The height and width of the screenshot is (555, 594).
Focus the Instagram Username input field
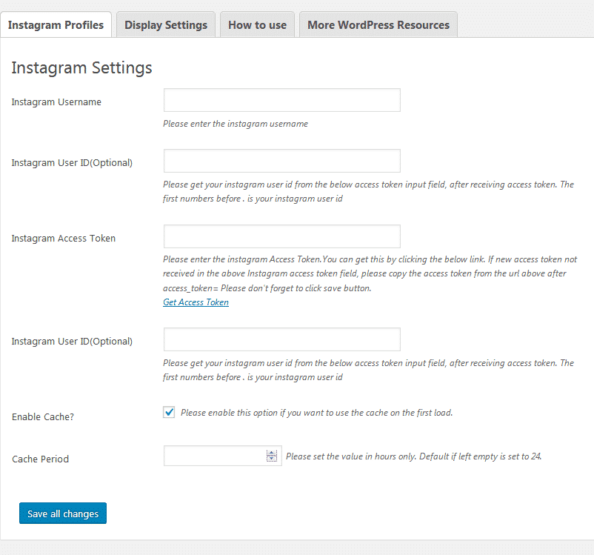pos(282,100)
